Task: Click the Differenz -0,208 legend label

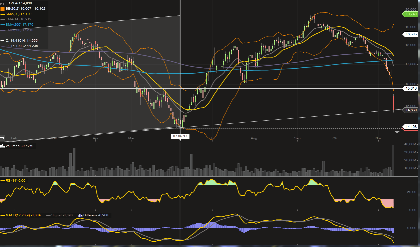Action: pos(96,215)
